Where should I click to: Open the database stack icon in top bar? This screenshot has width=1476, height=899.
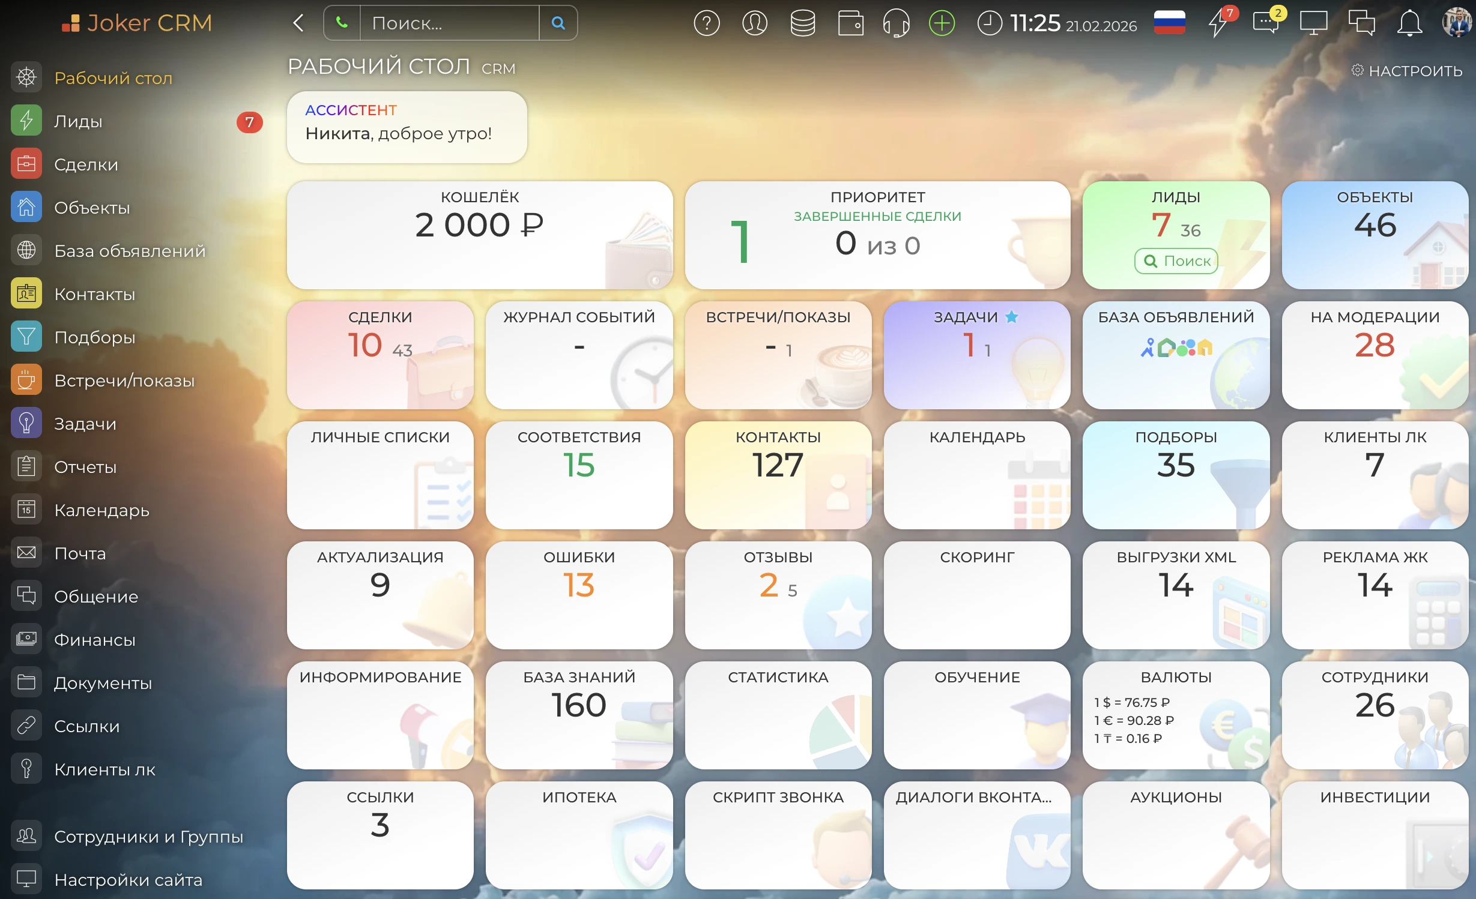click(802, 23)
